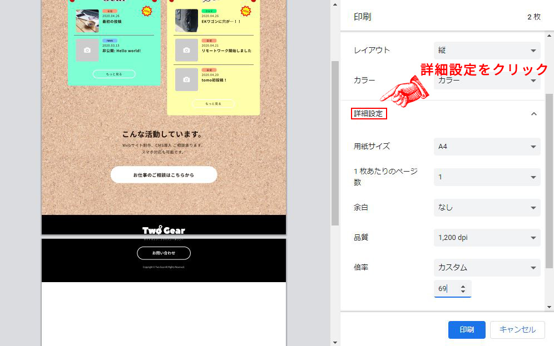Click the お問い合わせ button in page preview
Screen dimensions: 554x346
pos(163,253)
